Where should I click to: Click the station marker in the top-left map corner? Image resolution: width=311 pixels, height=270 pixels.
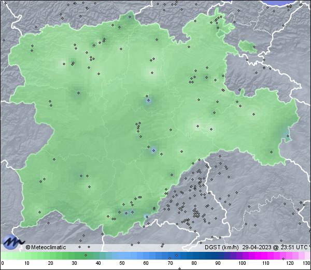coord(5,4)
